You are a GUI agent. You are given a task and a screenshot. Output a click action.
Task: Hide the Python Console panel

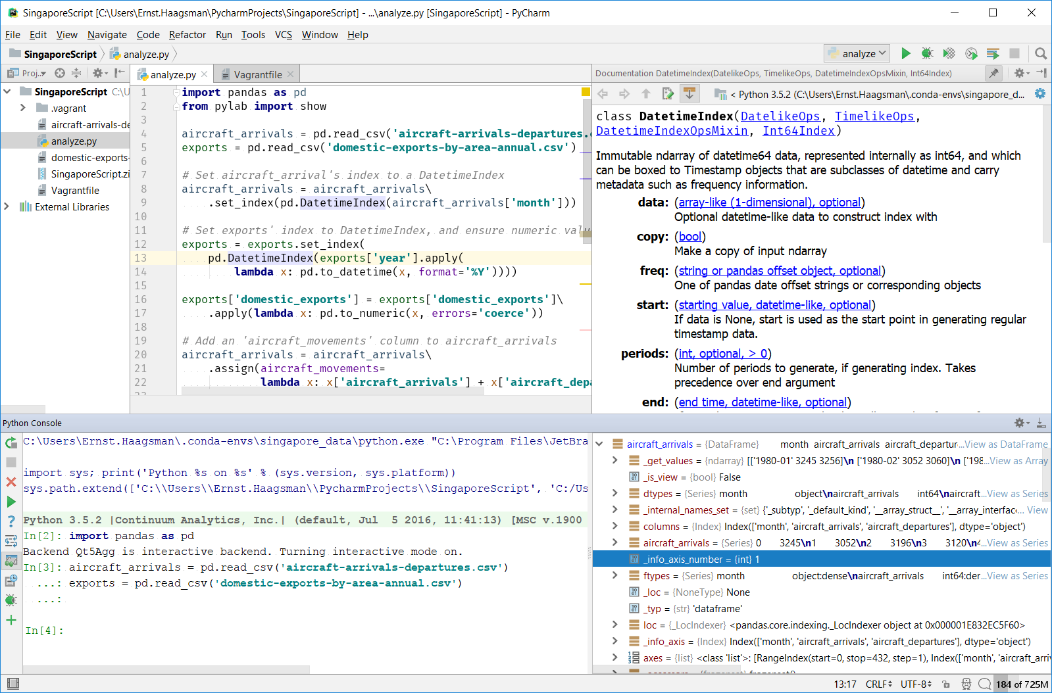click(x=1041, y=423)
